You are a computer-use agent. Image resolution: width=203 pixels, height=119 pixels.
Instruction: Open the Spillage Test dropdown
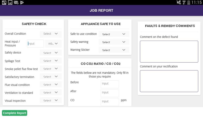51,61
